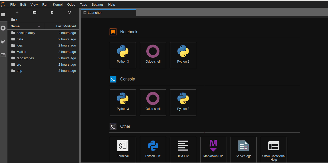
Task: Select the Launcher tab
Action: pyautogui.click(x=108, y=13)
